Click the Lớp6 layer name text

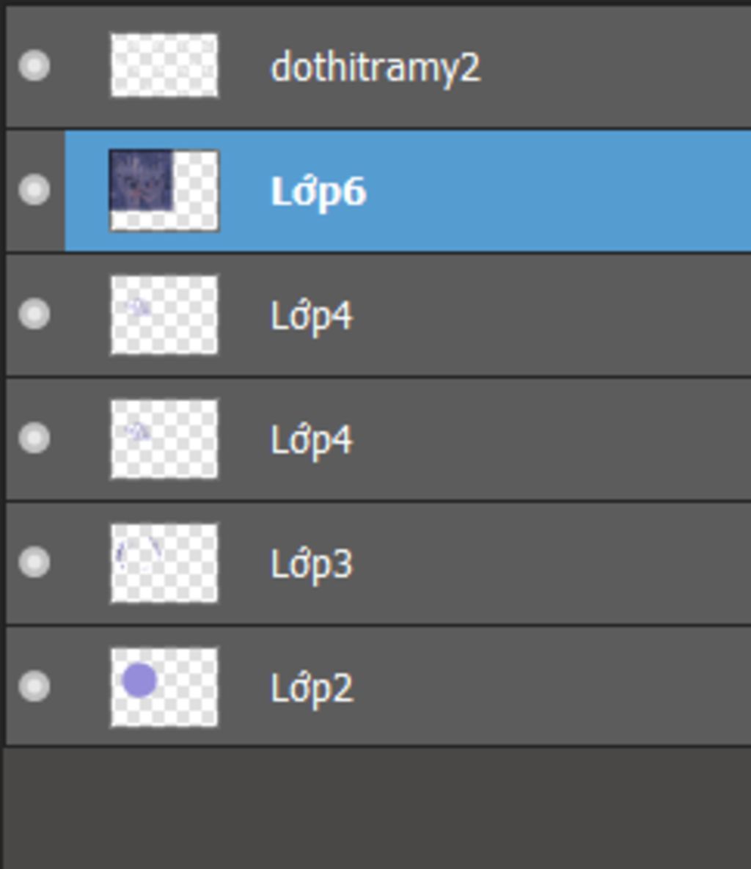point(319,191)
